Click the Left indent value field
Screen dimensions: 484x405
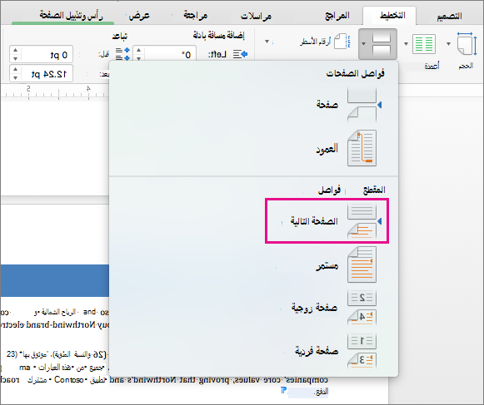[171, 55]
